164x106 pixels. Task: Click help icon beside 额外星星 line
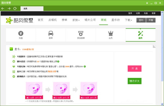58,62
